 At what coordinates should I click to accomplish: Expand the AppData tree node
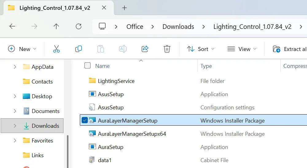(15, 67)
